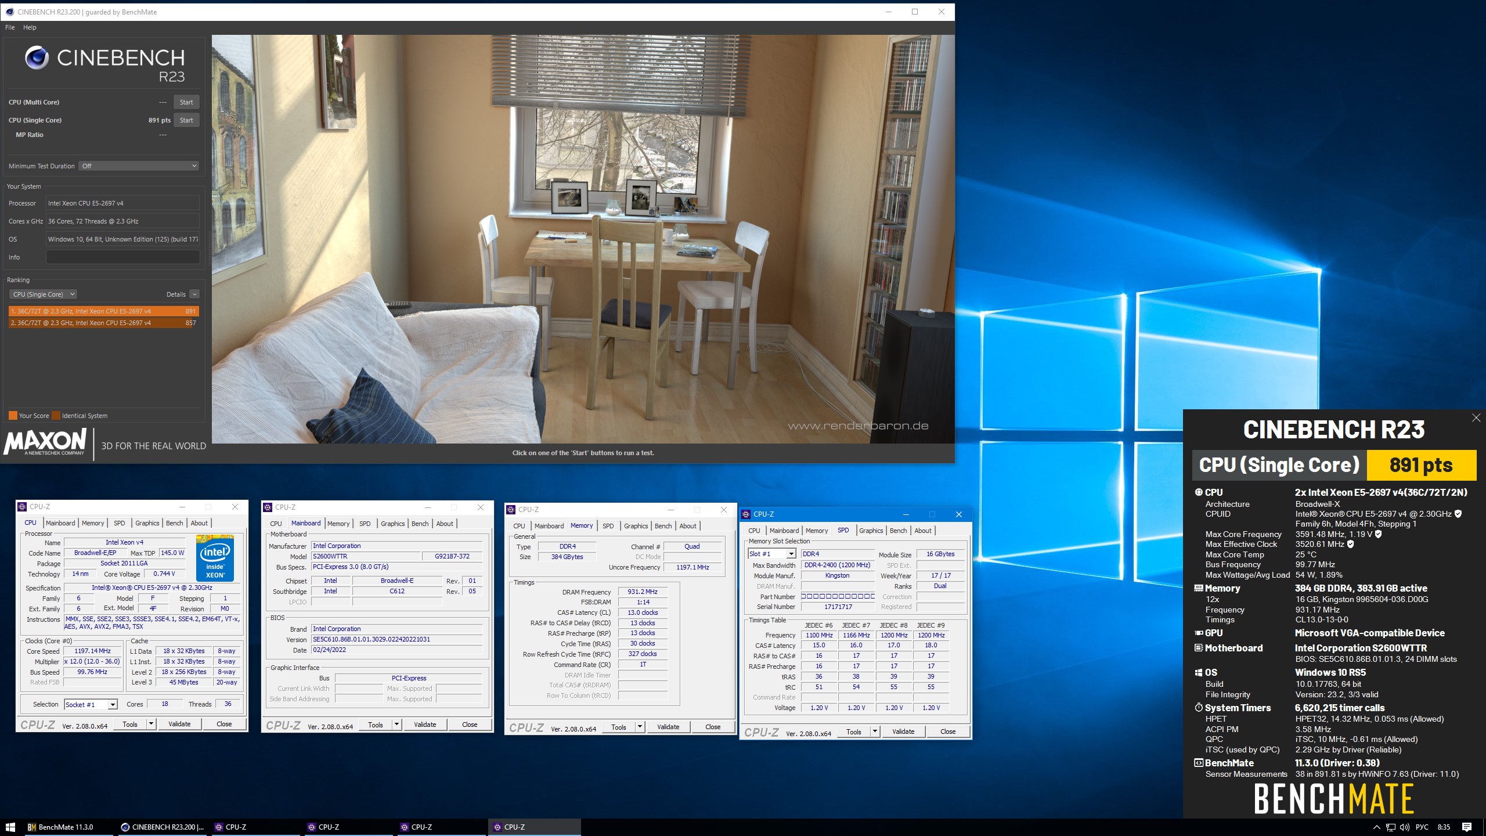Click the first CPU-Z taskbar button
Image resolution: width=1486 pixels, height=836 pixels.
click(255, 827)
